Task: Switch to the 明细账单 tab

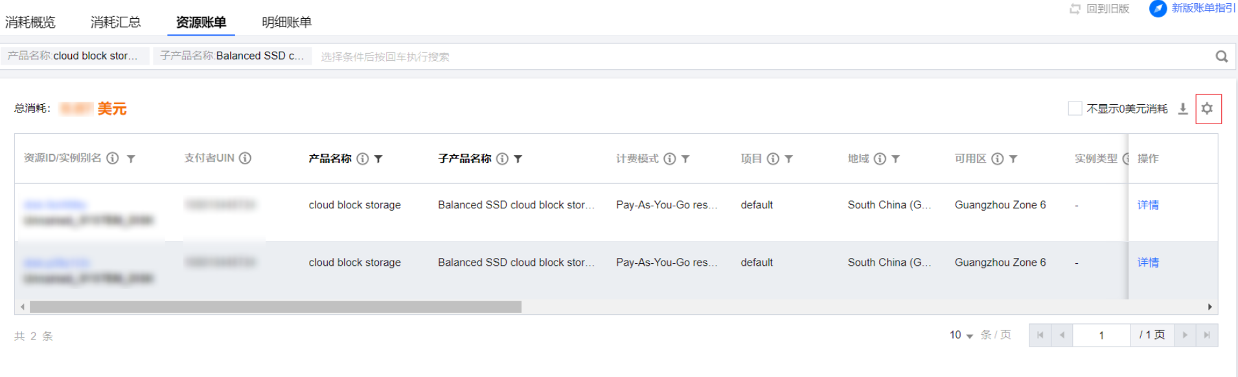Action: 286,23
